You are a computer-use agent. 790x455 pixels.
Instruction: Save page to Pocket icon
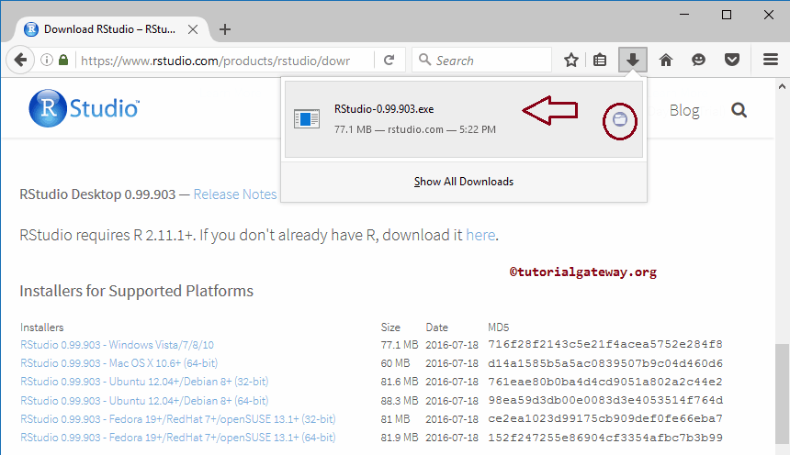click(731, 61)
